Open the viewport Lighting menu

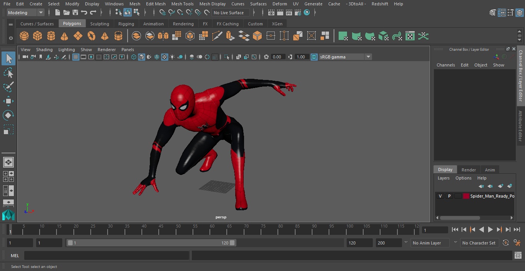point(66,50)
